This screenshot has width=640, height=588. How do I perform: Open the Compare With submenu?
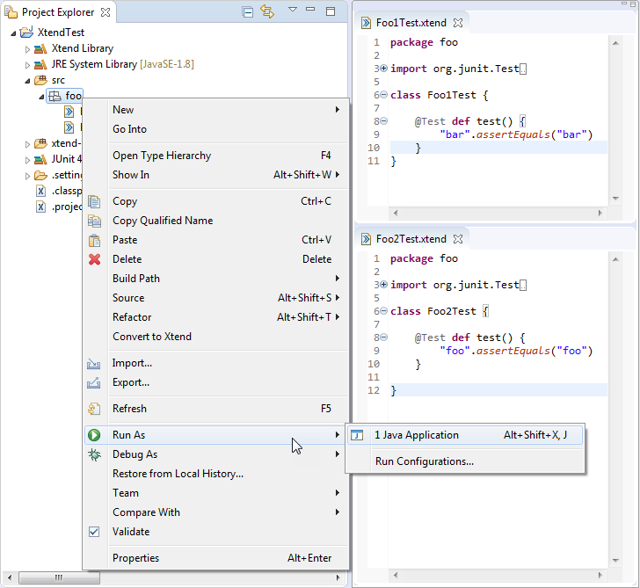[216, 512]
